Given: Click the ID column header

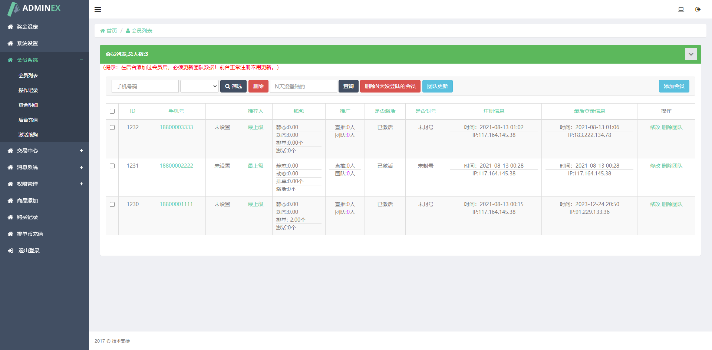Looking at the screenshot, I should (x=133, y=111).
